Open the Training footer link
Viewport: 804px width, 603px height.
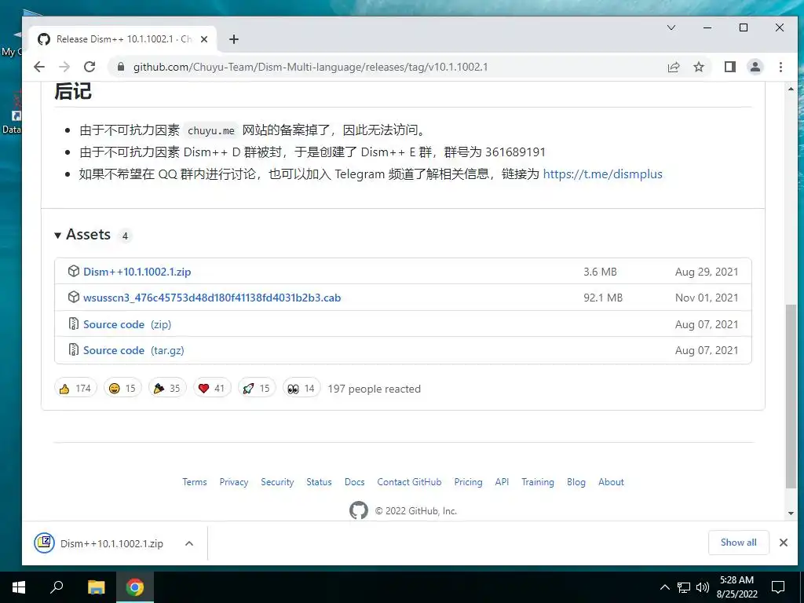coord(538,482)
